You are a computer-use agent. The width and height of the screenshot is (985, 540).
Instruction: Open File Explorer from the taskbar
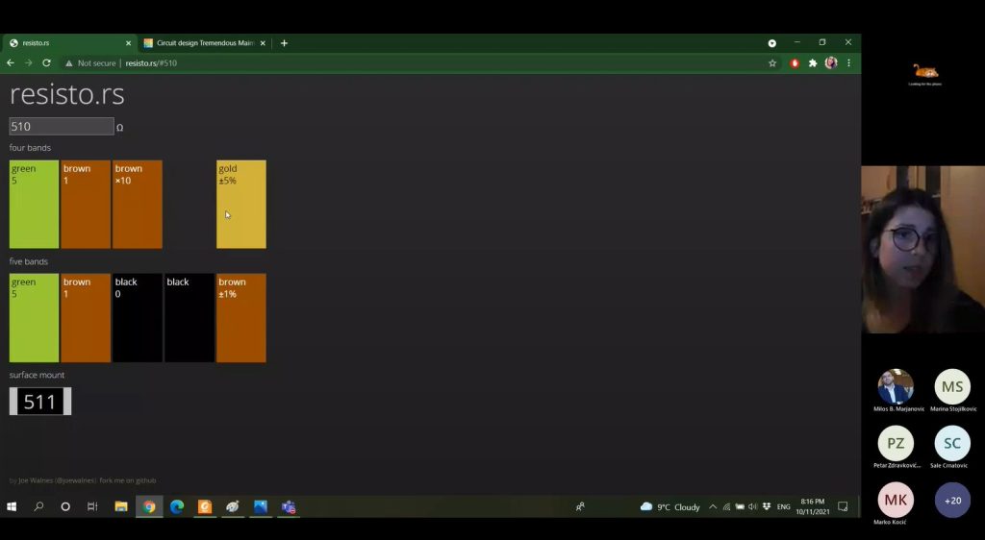[x=121, y=506]
